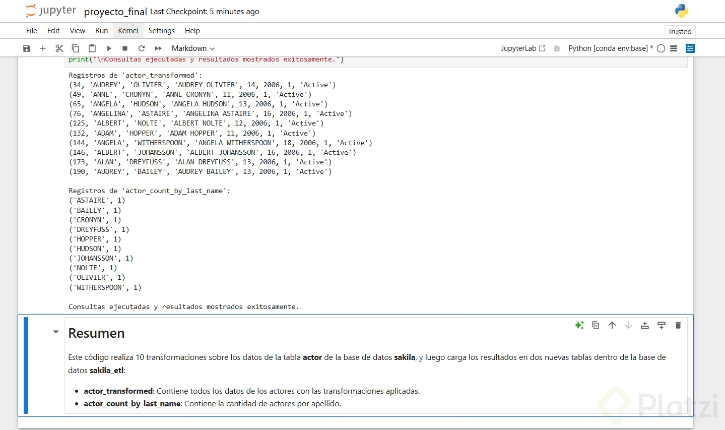Duplicate the Resumen cell
The width and height of the screenshot is (725, 430).
tap(596, 325)
